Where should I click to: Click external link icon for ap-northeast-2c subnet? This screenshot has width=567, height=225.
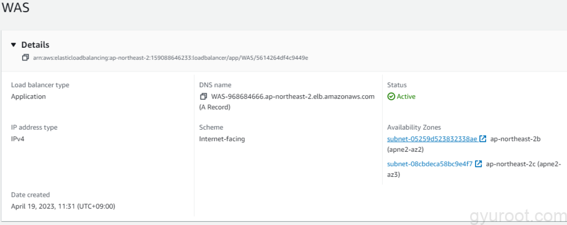click(478, 163)
